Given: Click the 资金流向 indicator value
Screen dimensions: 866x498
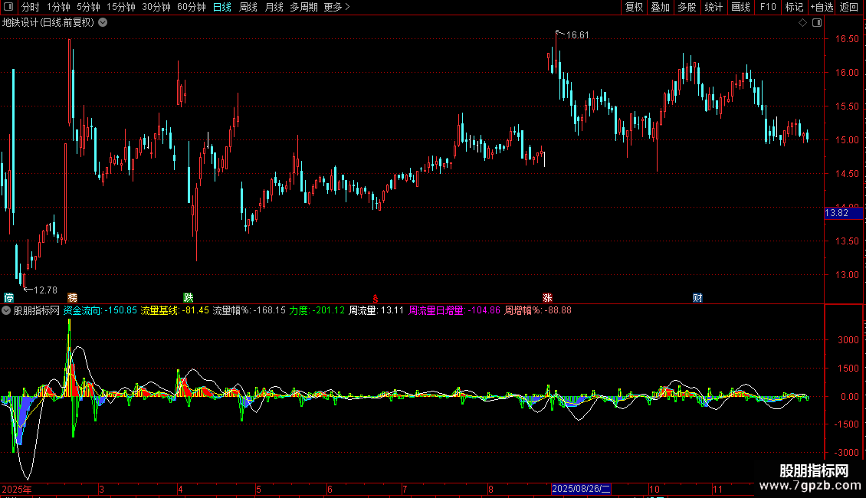Looking at the screenshot, I should [100, 310].
